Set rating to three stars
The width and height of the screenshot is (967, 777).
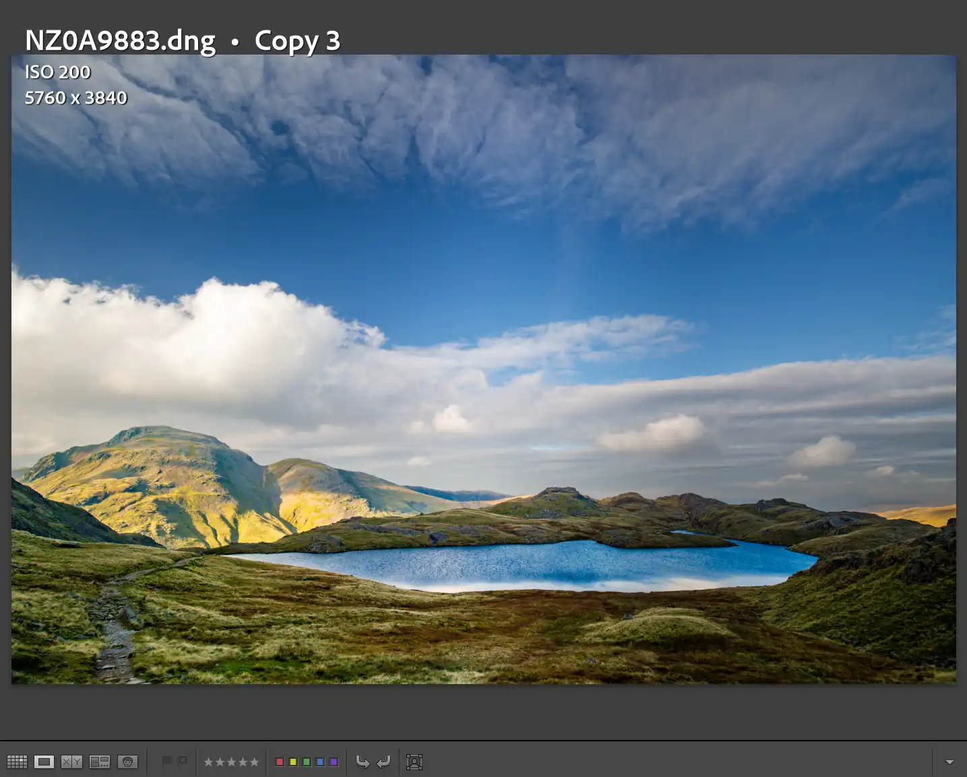click(x=231, y=762)
